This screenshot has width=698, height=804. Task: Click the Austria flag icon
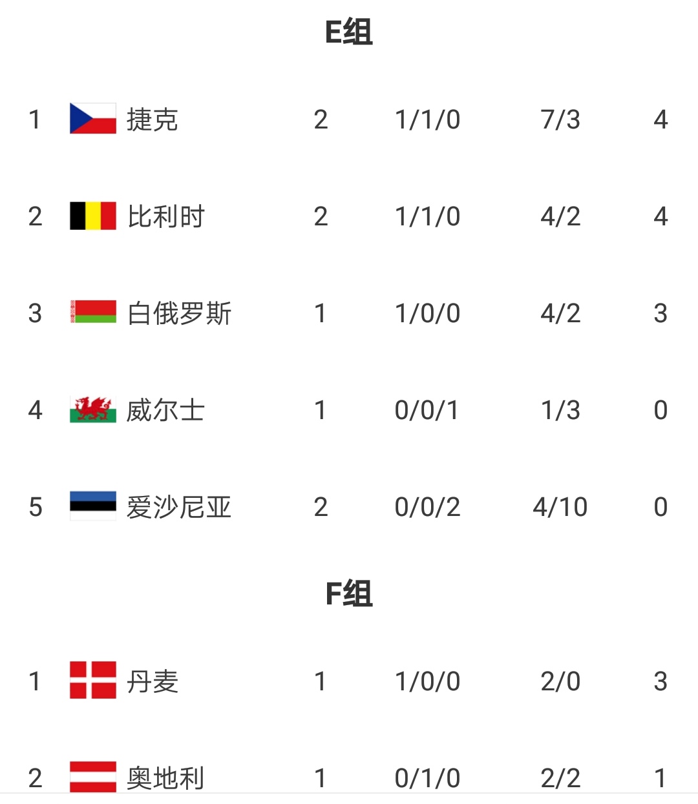click(x=93, y=777)
